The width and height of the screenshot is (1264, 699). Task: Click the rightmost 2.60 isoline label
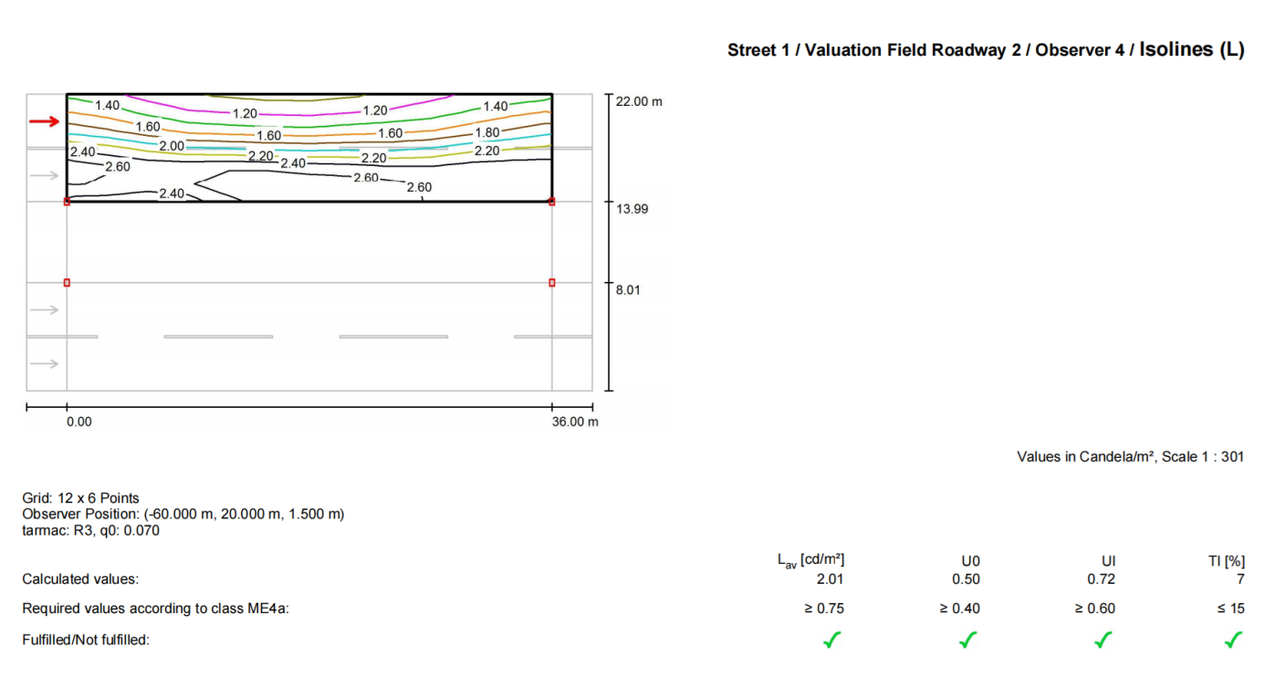[x=419, y=187]
